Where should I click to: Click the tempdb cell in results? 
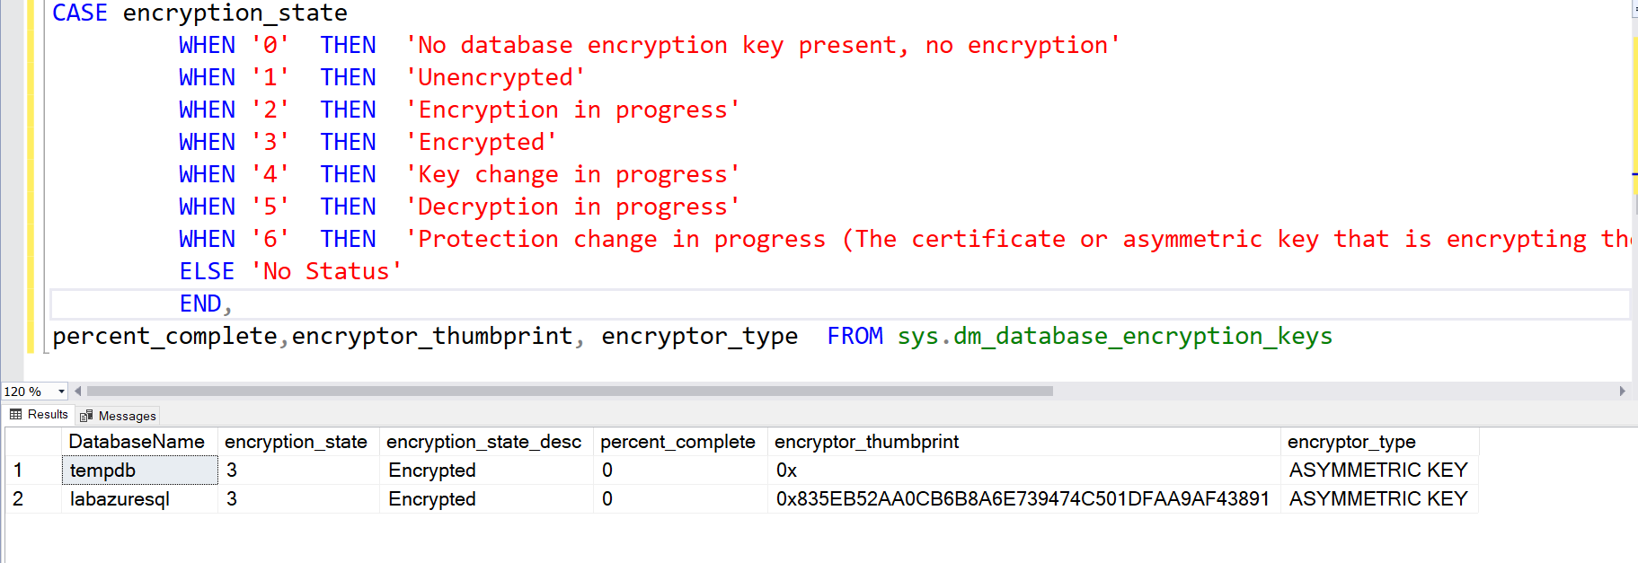[139, 471]
